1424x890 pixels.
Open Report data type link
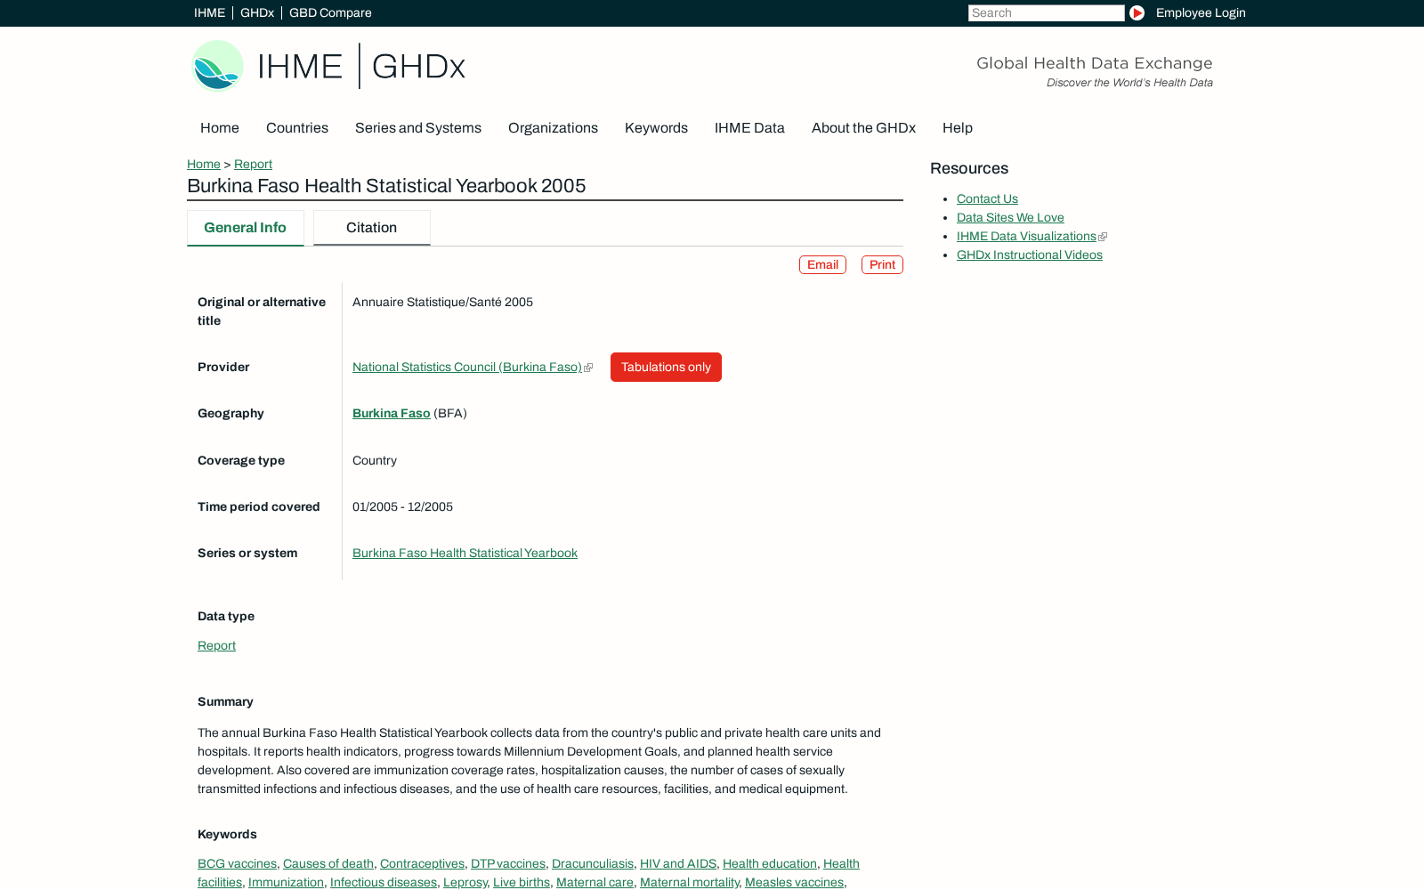tap(216, 645)
